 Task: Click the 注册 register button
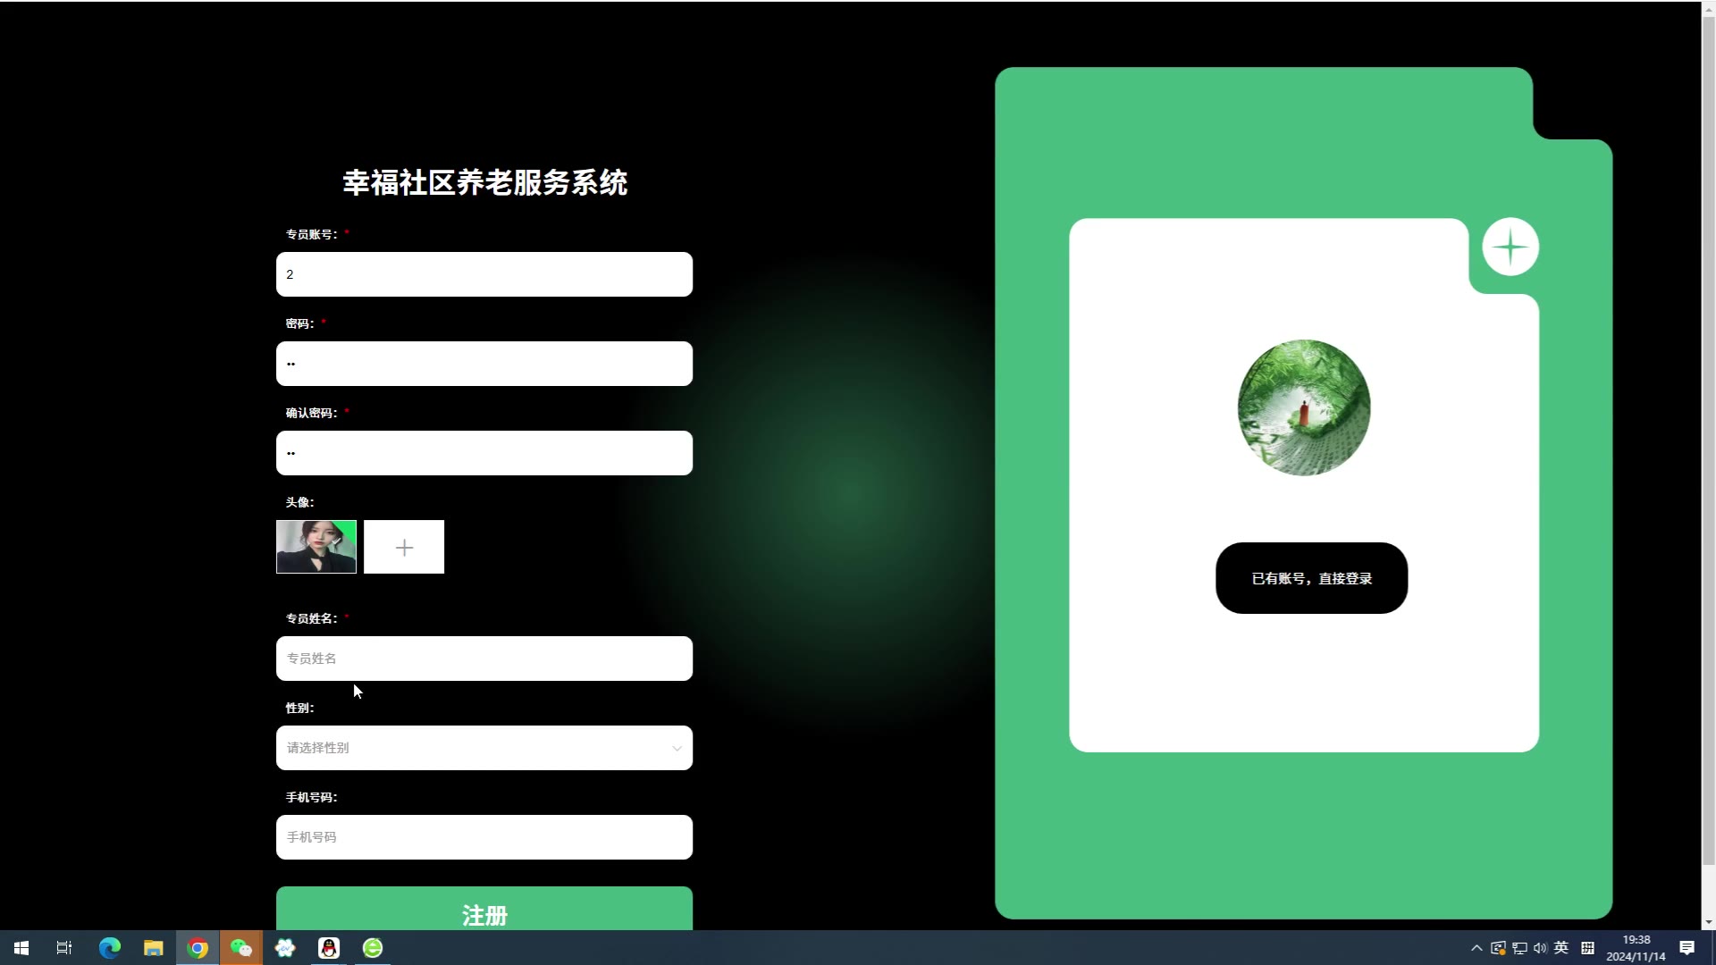point(484,910)
